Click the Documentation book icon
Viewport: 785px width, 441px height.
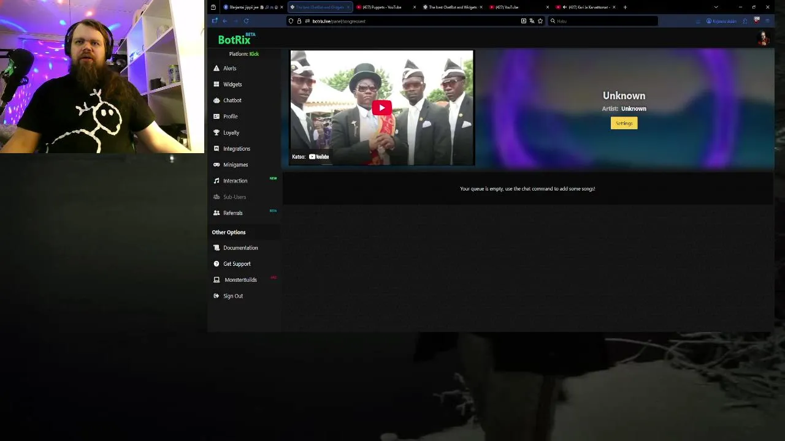coord(216,247)
